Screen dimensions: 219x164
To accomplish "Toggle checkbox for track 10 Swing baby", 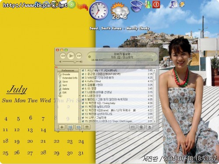I will (x=83, y=103).
